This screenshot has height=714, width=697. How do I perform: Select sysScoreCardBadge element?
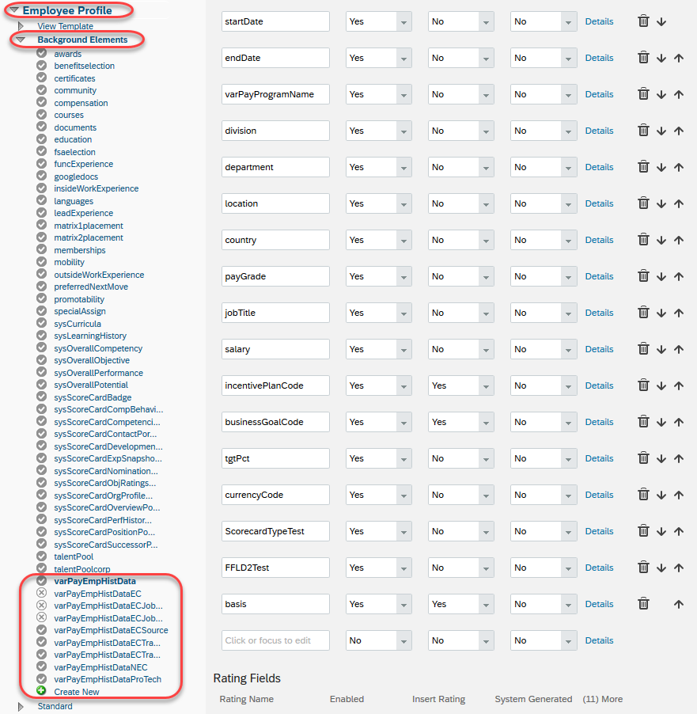point(93,397)
